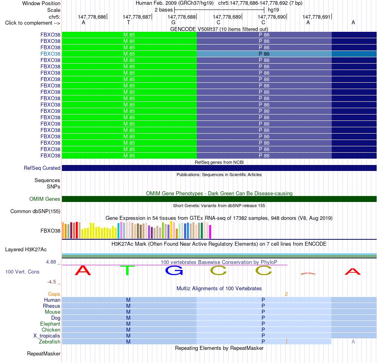The height and width of the screenshot is (363, 377).
Task: Open 'Short Genetic Variants from dbSNP release 155'
Action: [219, 206]
